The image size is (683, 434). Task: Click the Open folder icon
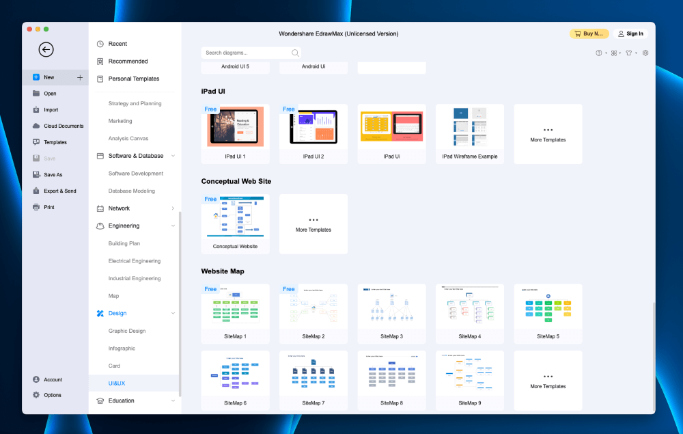36,93
